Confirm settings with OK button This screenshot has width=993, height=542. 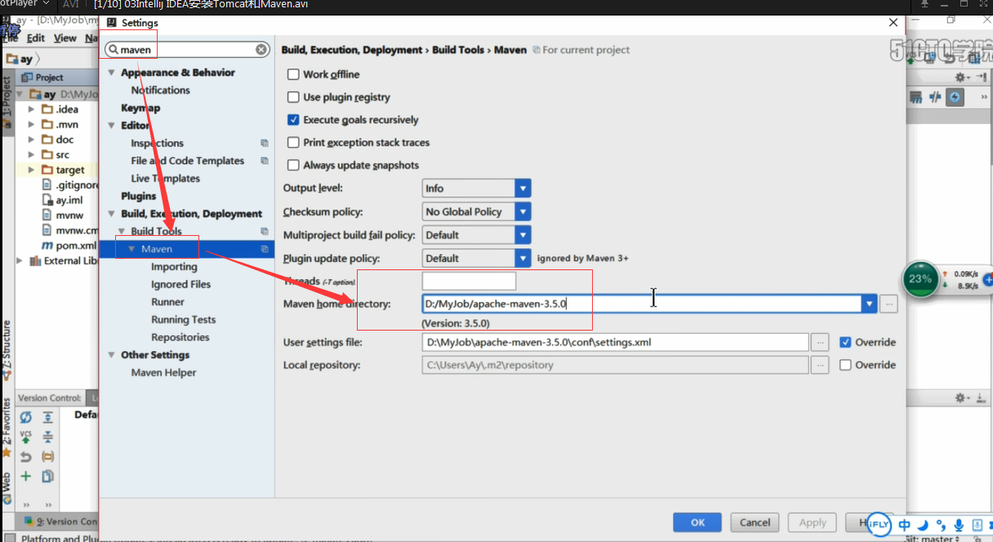pos(697,522)
